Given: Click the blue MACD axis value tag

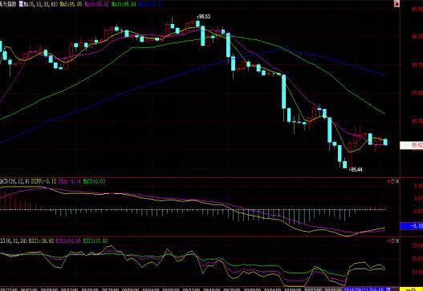Looking at the screenshot, I should 412,226.
